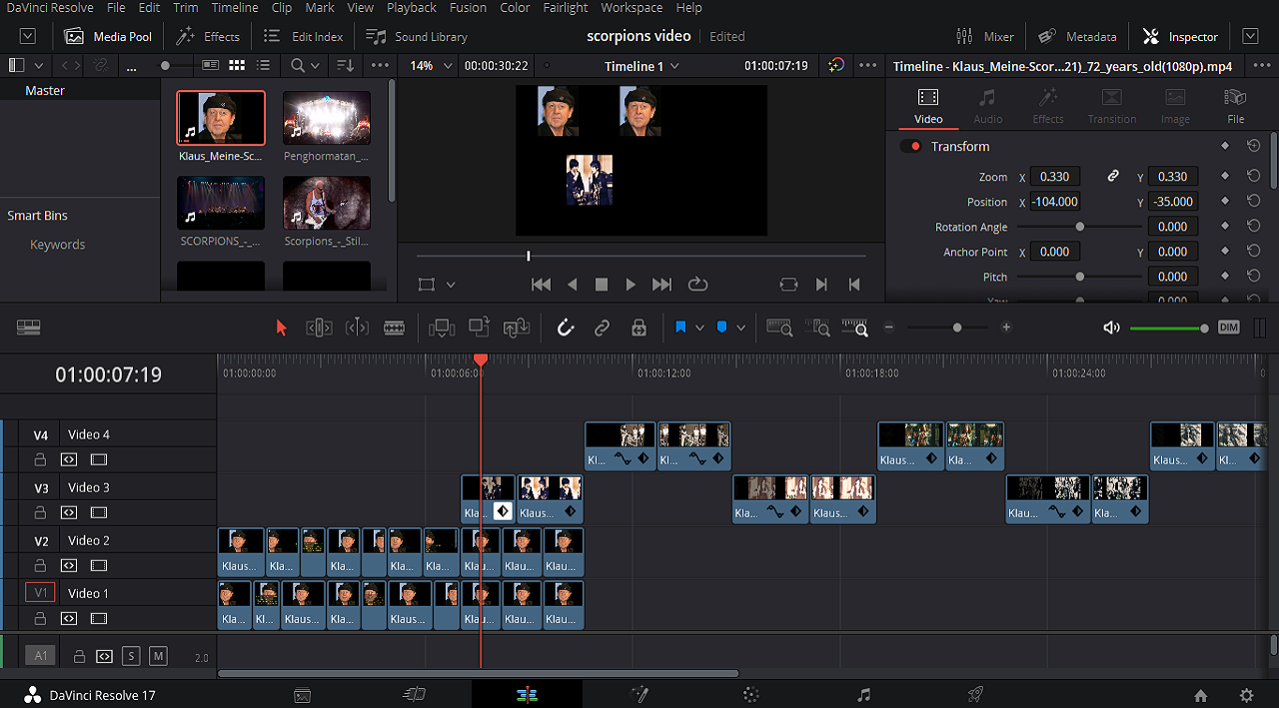Expand the top-right panel dropdown
The width and height of the screenshot is (1279, 708).
[x=1250, y=36]
